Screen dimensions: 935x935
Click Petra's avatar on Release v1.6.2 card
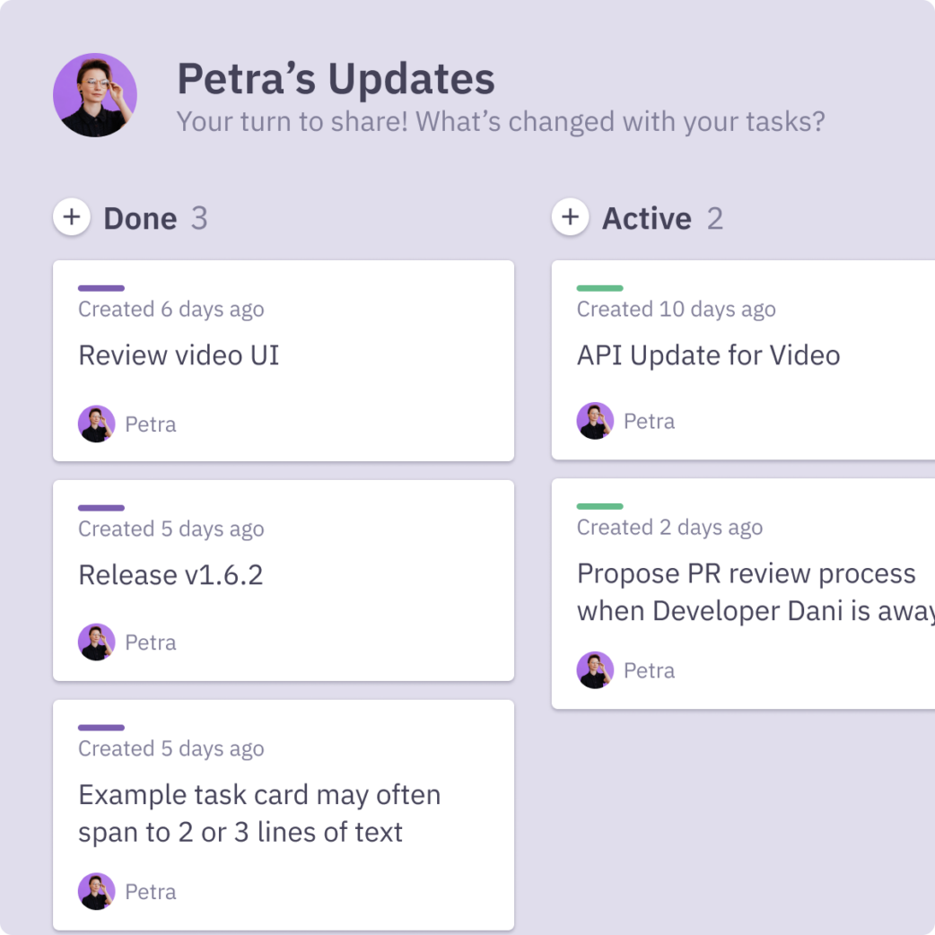(96, 642)
